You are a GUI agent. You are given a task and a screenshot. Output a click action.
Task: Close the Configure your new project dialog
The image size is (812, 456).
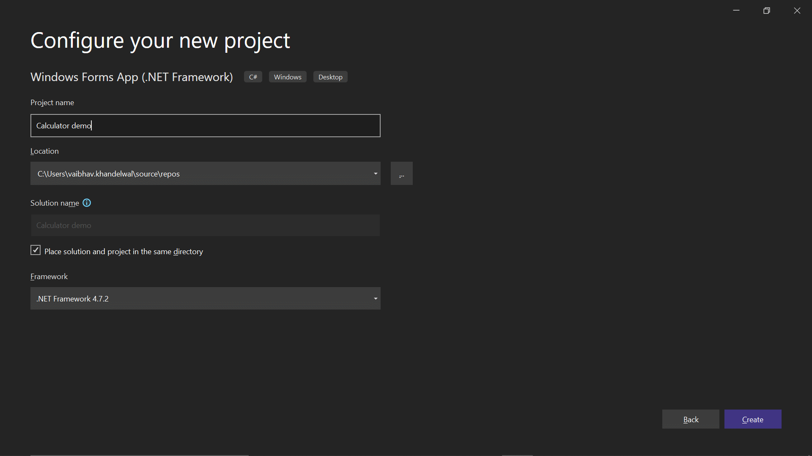click(x=797, y=10)
